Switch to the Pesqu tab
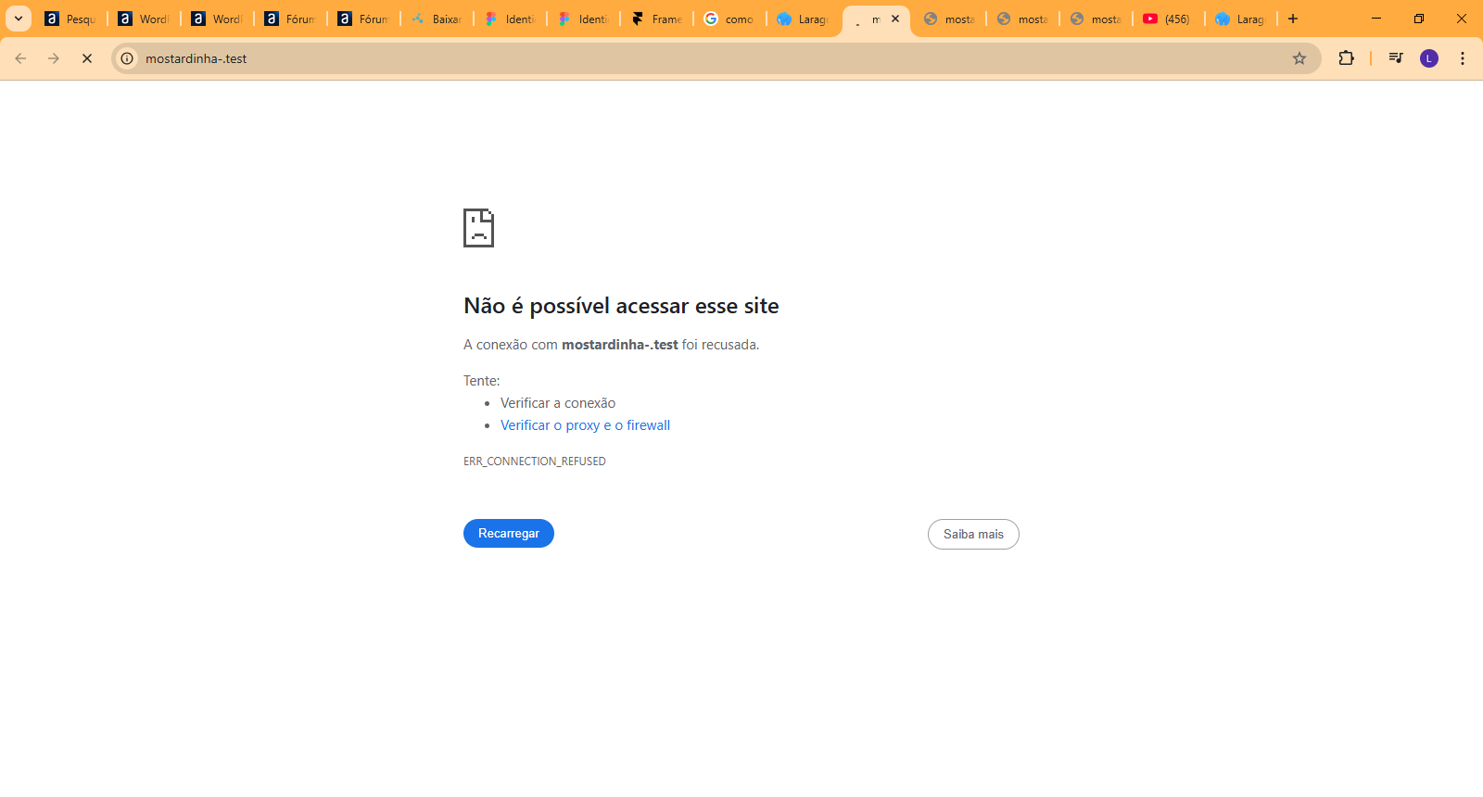The height and width of the screenshot is (797, 1483). click(70, 19)
